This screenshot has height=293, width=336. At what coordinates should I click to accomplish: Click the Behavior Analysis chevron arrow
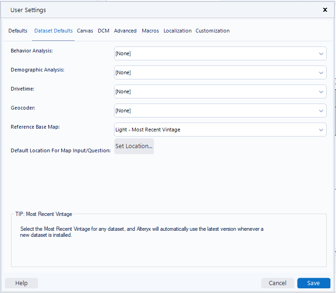pos(321,54)
